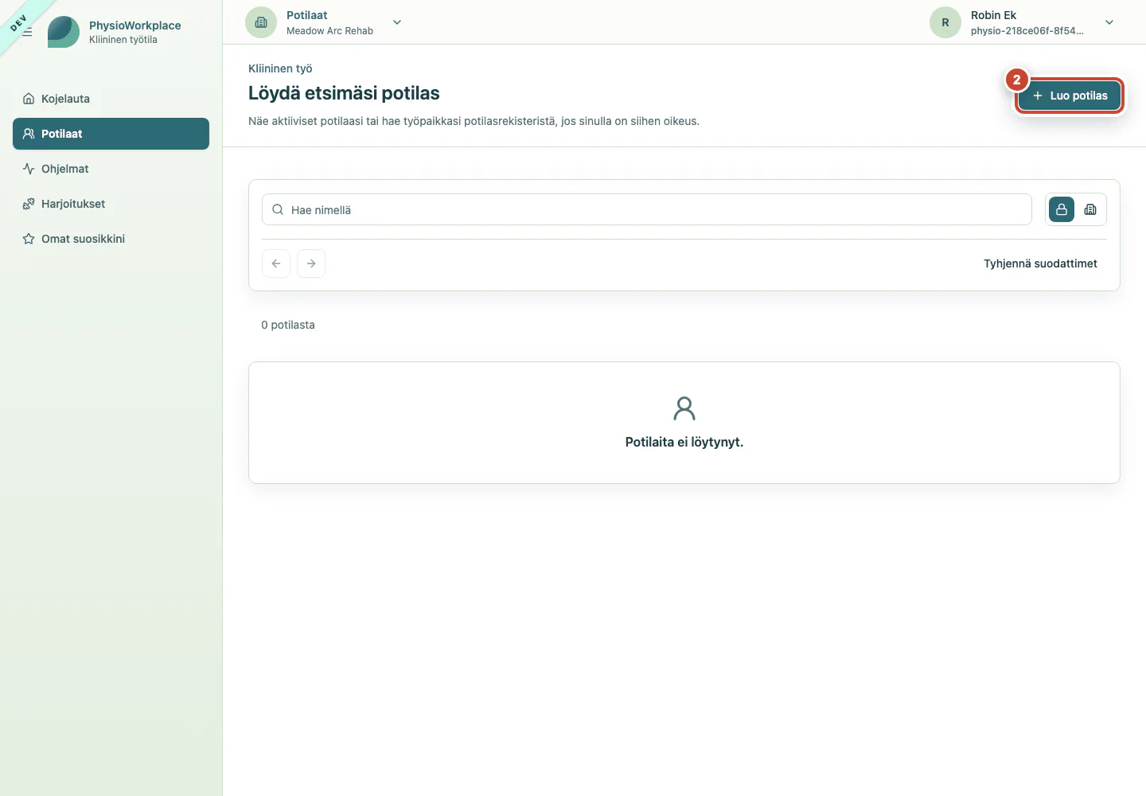Screen dimensions: 1146x796
Task: Open Ohjelmat in the sidebar
Action: 111,169
